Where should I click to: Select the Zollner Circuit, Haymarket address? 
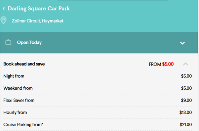coord(38,21)
